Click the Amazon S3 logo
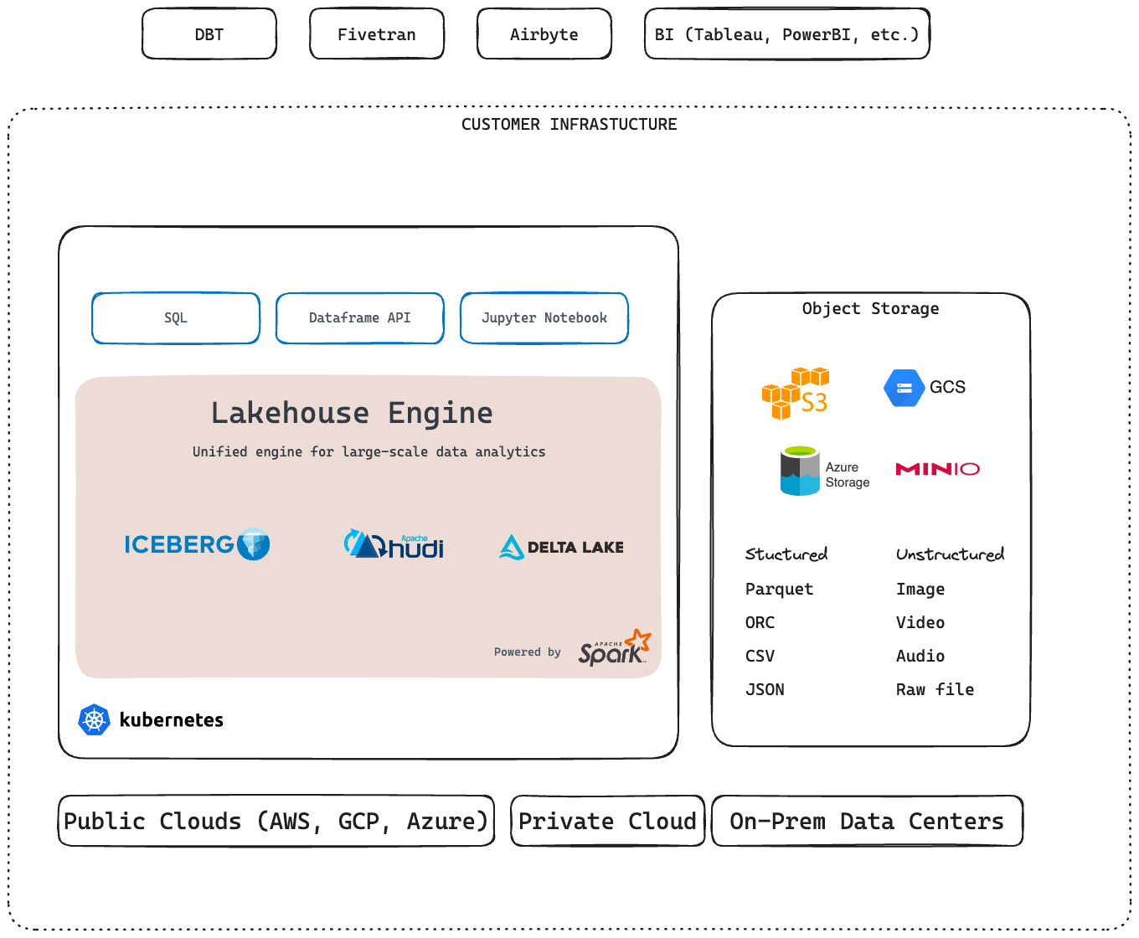This screenshot has width=1139, height=938. point(796,393)
